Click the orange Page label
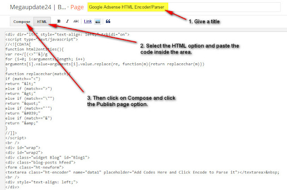The width and height of the screenshot is (287, 190). pos(77,7)
